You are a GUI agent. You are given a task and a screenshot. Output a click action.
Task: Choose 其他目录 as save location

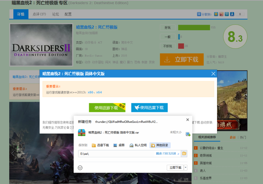[160, 145]
